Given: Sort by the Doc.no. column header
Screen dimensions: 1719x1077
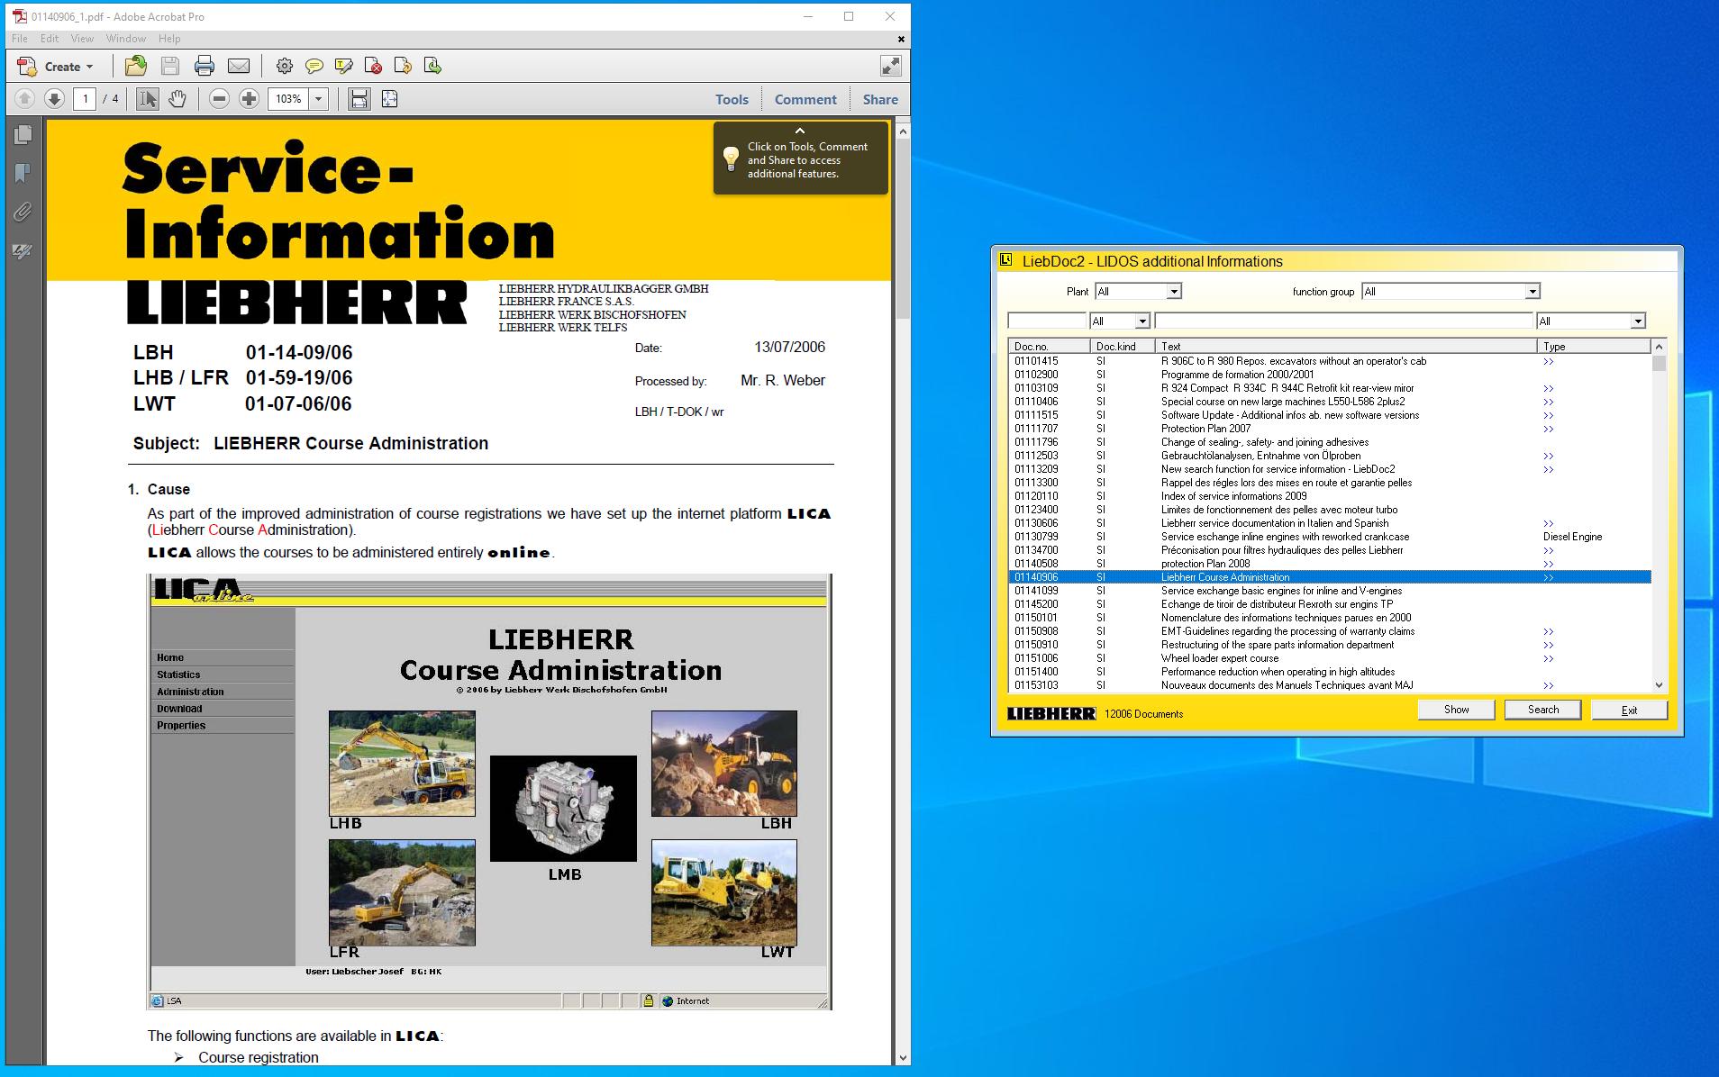Looking at the screenshot, I should point(1049,346).
